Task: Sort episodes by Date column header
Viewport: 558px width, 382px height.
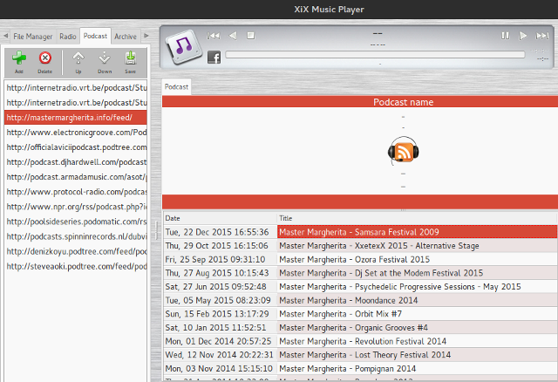Action: pos(220,218)
